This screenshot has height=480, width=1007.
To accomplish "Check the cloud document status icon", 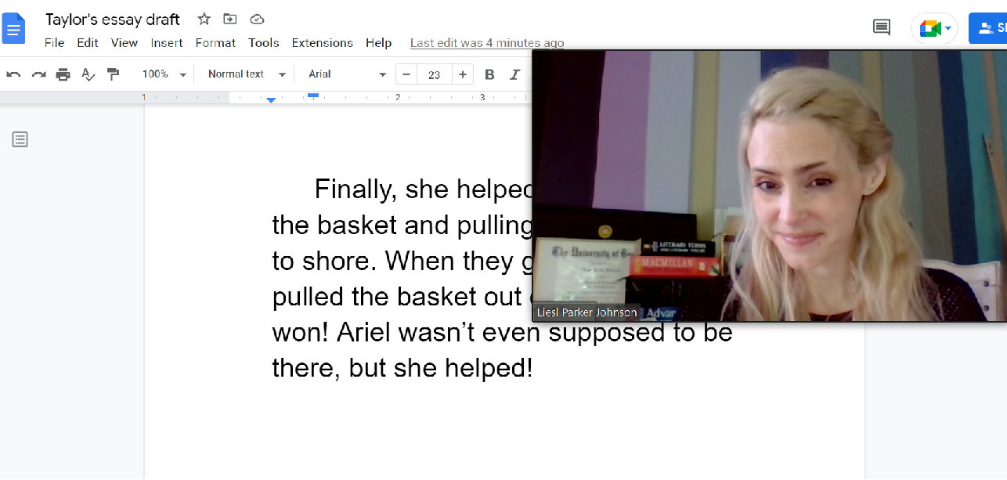I will (257, 19).
